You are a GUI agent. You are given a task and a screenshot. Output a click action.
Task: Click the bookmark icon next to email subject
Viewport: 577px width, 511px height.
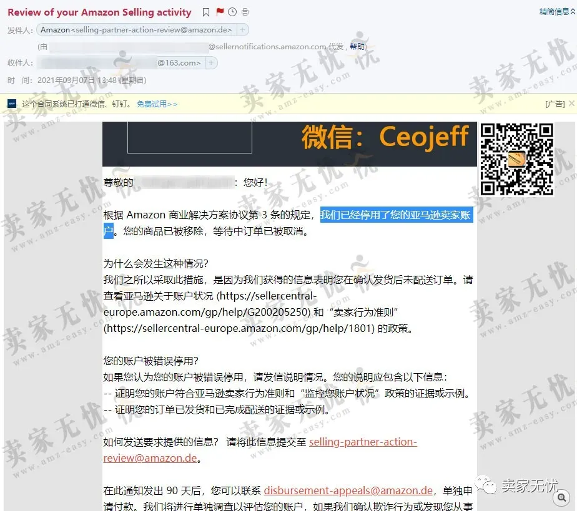[x=206, y=12]
